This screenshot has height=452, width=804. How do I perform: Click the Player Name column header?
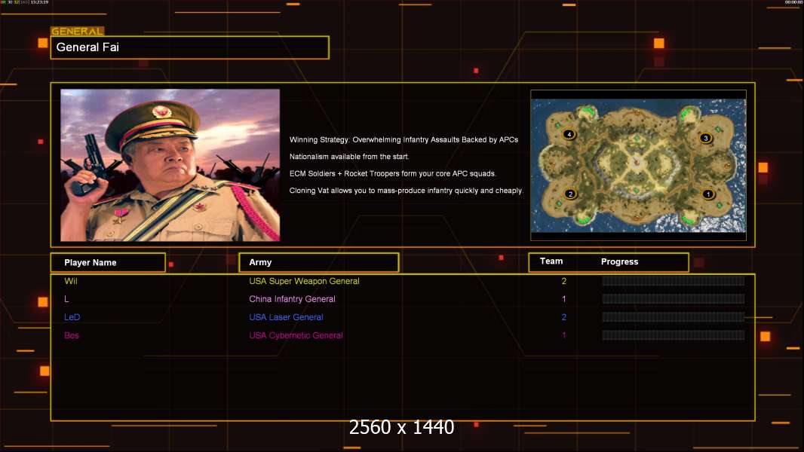(108, 263)
